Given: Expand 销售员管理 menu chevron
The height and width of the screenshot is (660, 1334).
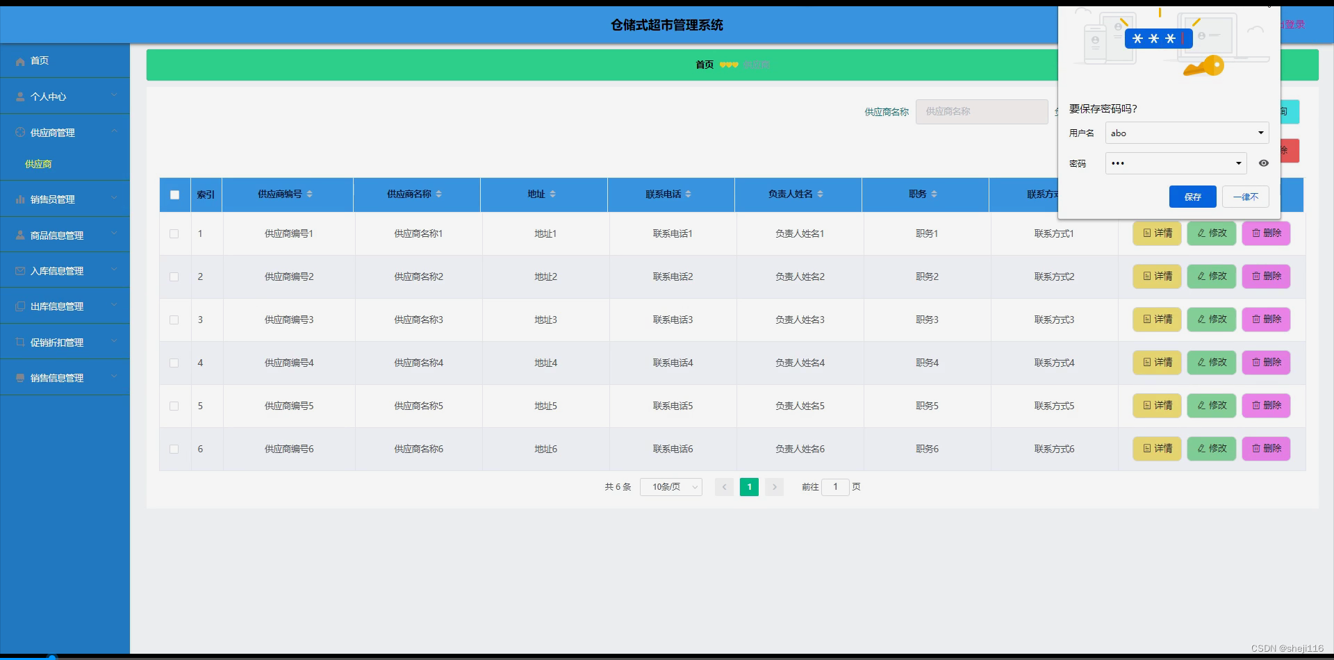Looking at the screenshot, I should [114, 198].
